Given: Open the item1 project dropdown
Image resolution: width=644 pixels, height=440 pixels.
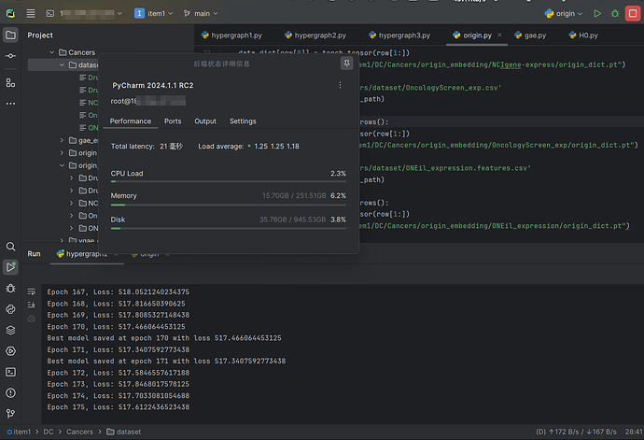Looking at the screenshot, I should 154,14.
